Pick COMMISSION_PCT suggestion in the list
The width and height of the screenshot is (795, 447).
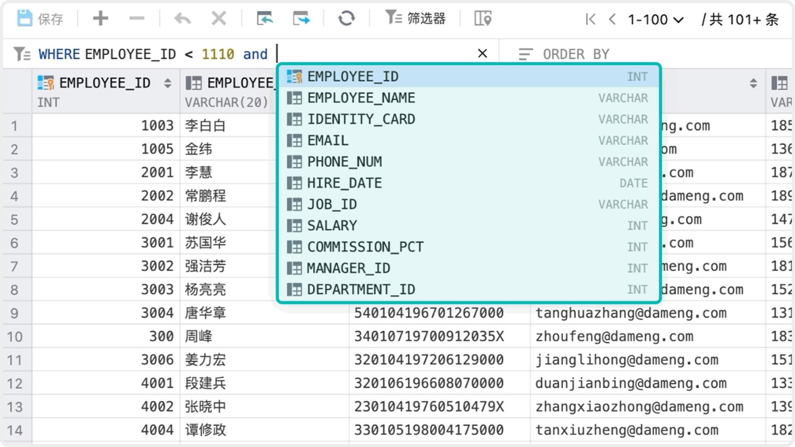tap(469, 247)
